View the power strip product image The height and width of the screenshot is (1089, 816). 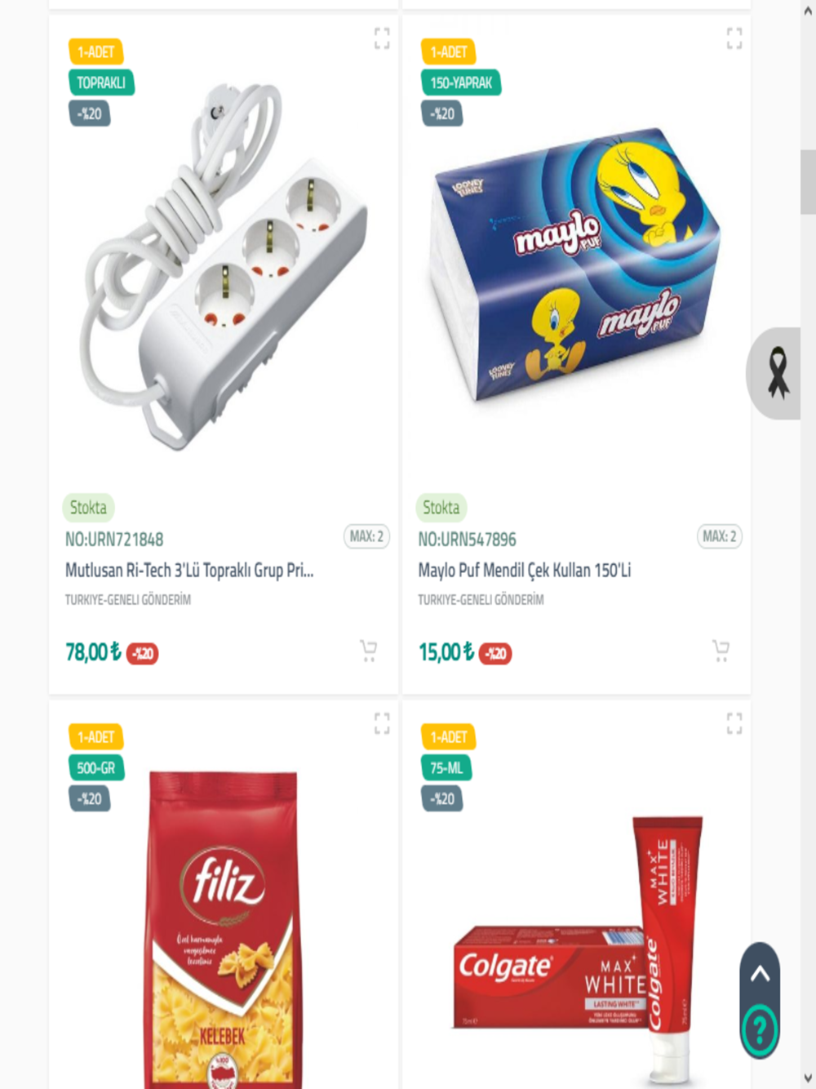point(224,265)
